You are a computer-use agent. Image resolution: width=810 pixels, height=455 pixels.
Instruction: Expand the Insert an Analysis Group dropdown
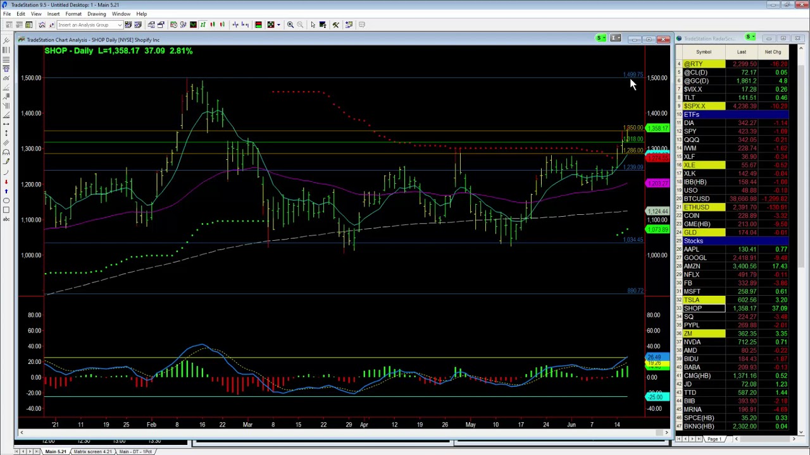[x=119, y=25]
